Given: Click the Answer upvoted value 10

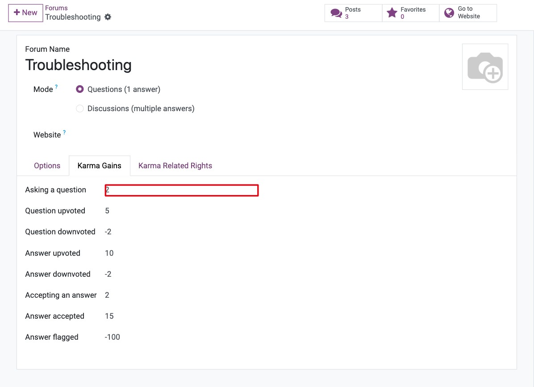Looking at the screenshot, I should 109,253.
